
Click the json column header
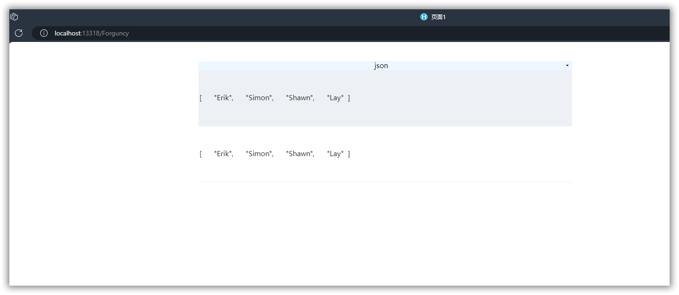point(381,66)
